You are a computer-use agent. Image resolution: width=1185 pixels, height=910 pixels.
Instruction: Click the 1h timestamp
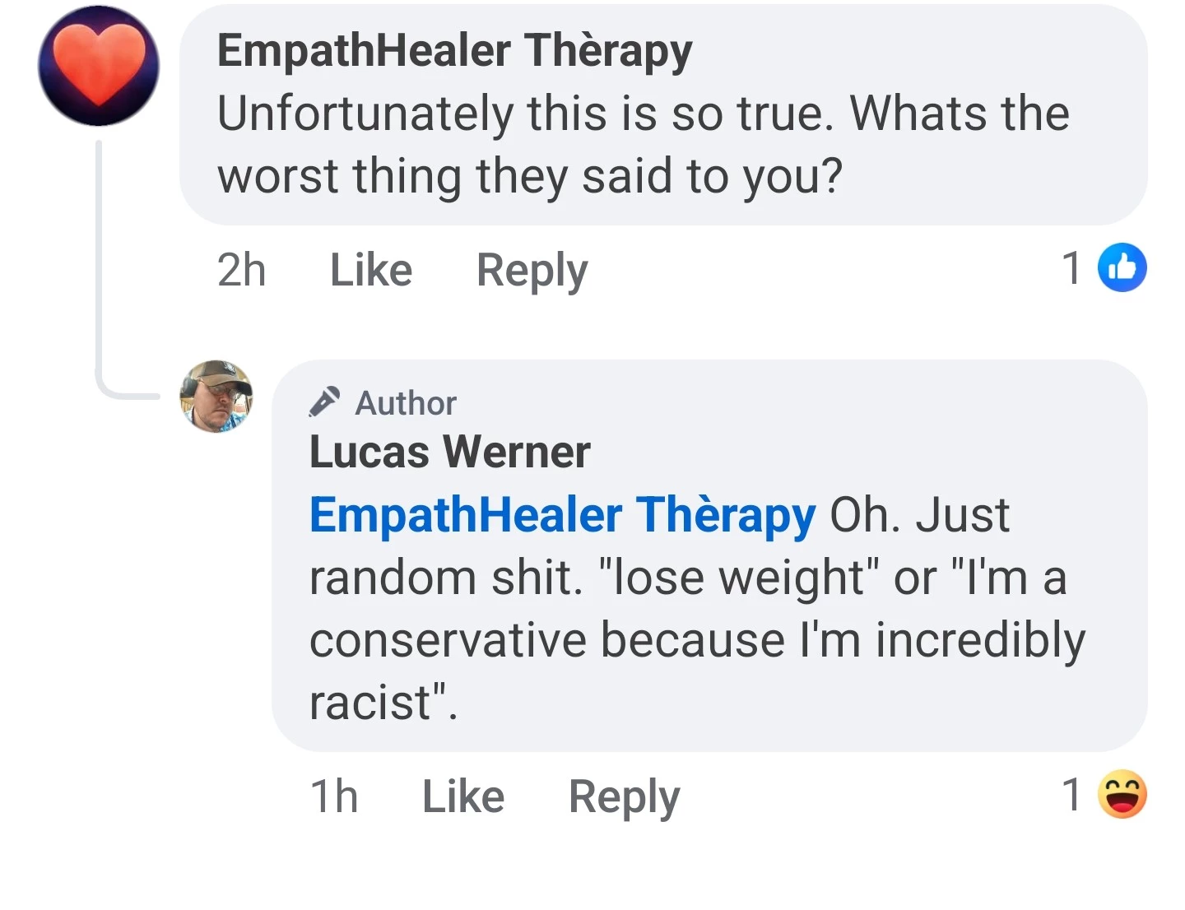click(334, 796)
